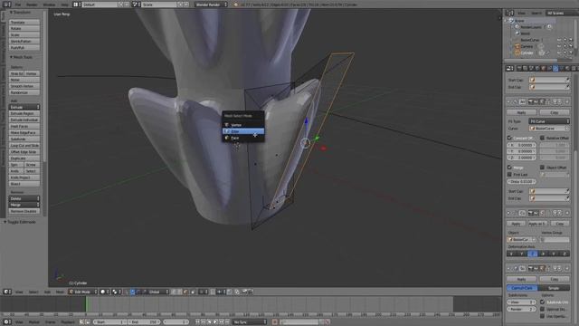Viewport: 579px width, 326px height.
Task: Open the All Scenes dropdown in outliner
Action: 562,13
